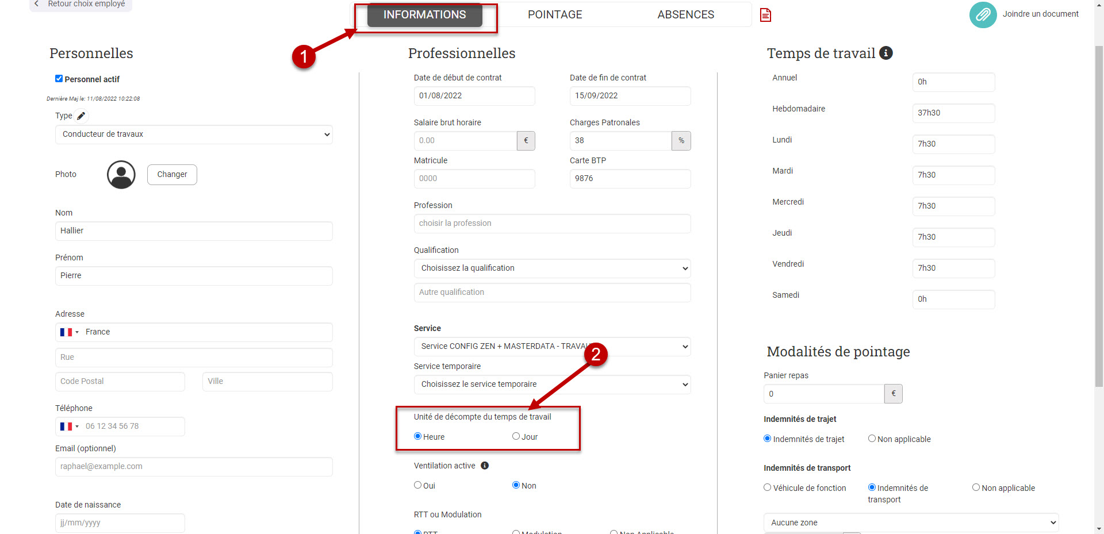This screenshot has height=534, width=1104.
Task: Click the Mercredi hours field
Action: click(x=953, y=206)
